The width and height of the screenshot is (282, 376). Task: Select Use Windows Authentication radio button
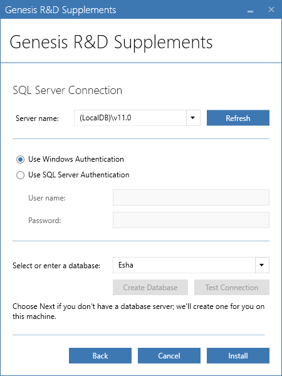[21, 159]
